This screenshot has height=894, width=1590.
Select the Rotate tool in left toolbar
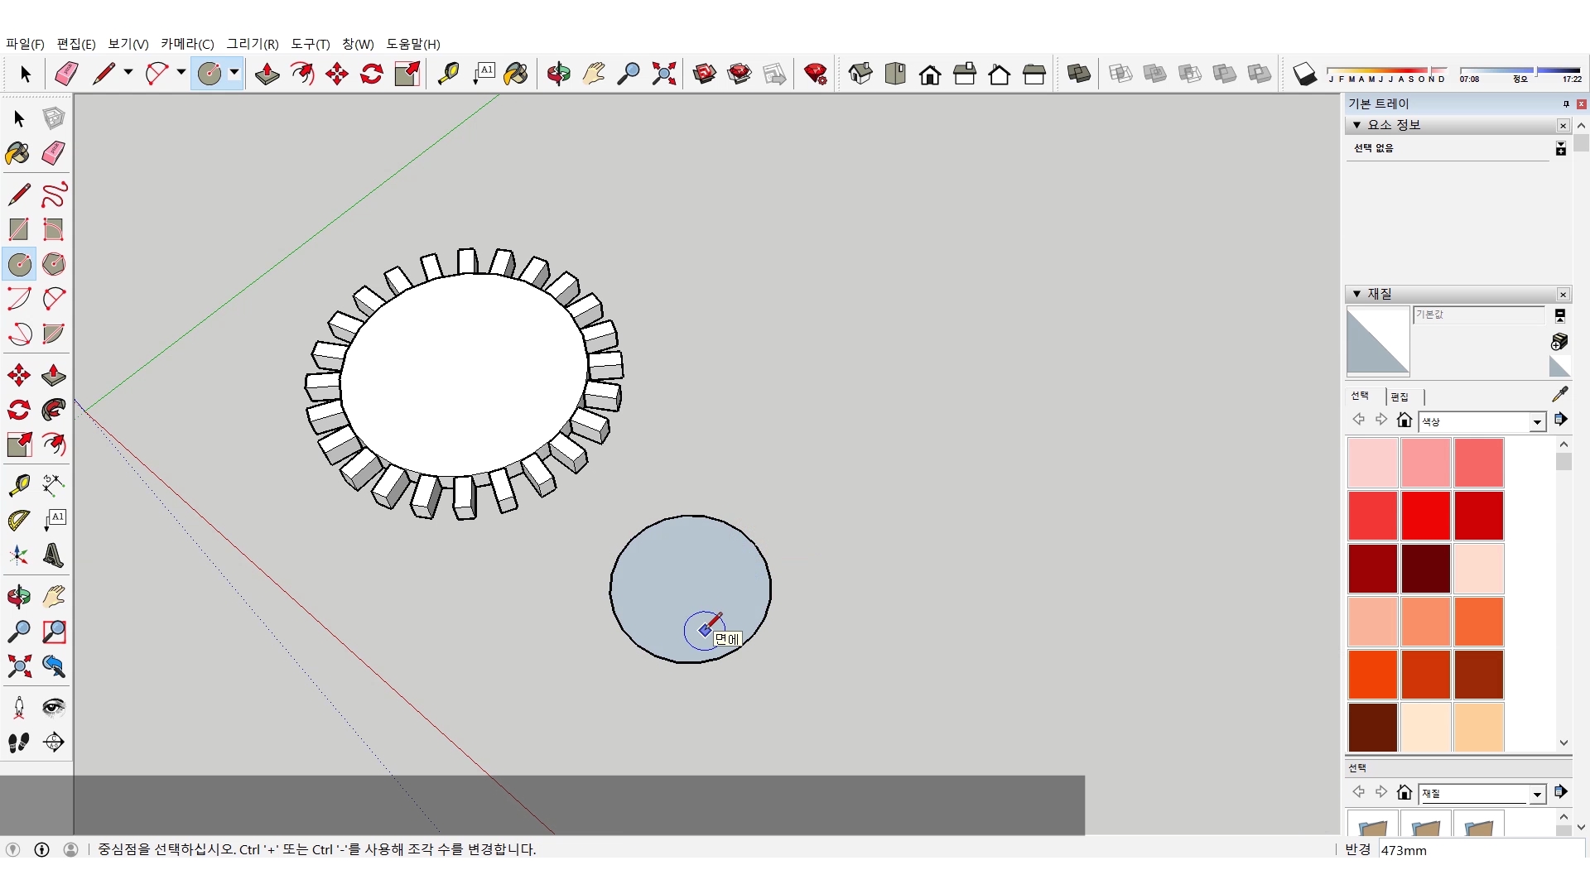[19, 411]
